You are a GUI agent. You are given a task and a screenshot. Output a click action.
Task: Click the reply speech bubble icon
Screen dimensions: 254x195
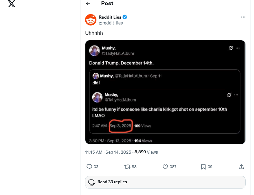tap(89, 166)
